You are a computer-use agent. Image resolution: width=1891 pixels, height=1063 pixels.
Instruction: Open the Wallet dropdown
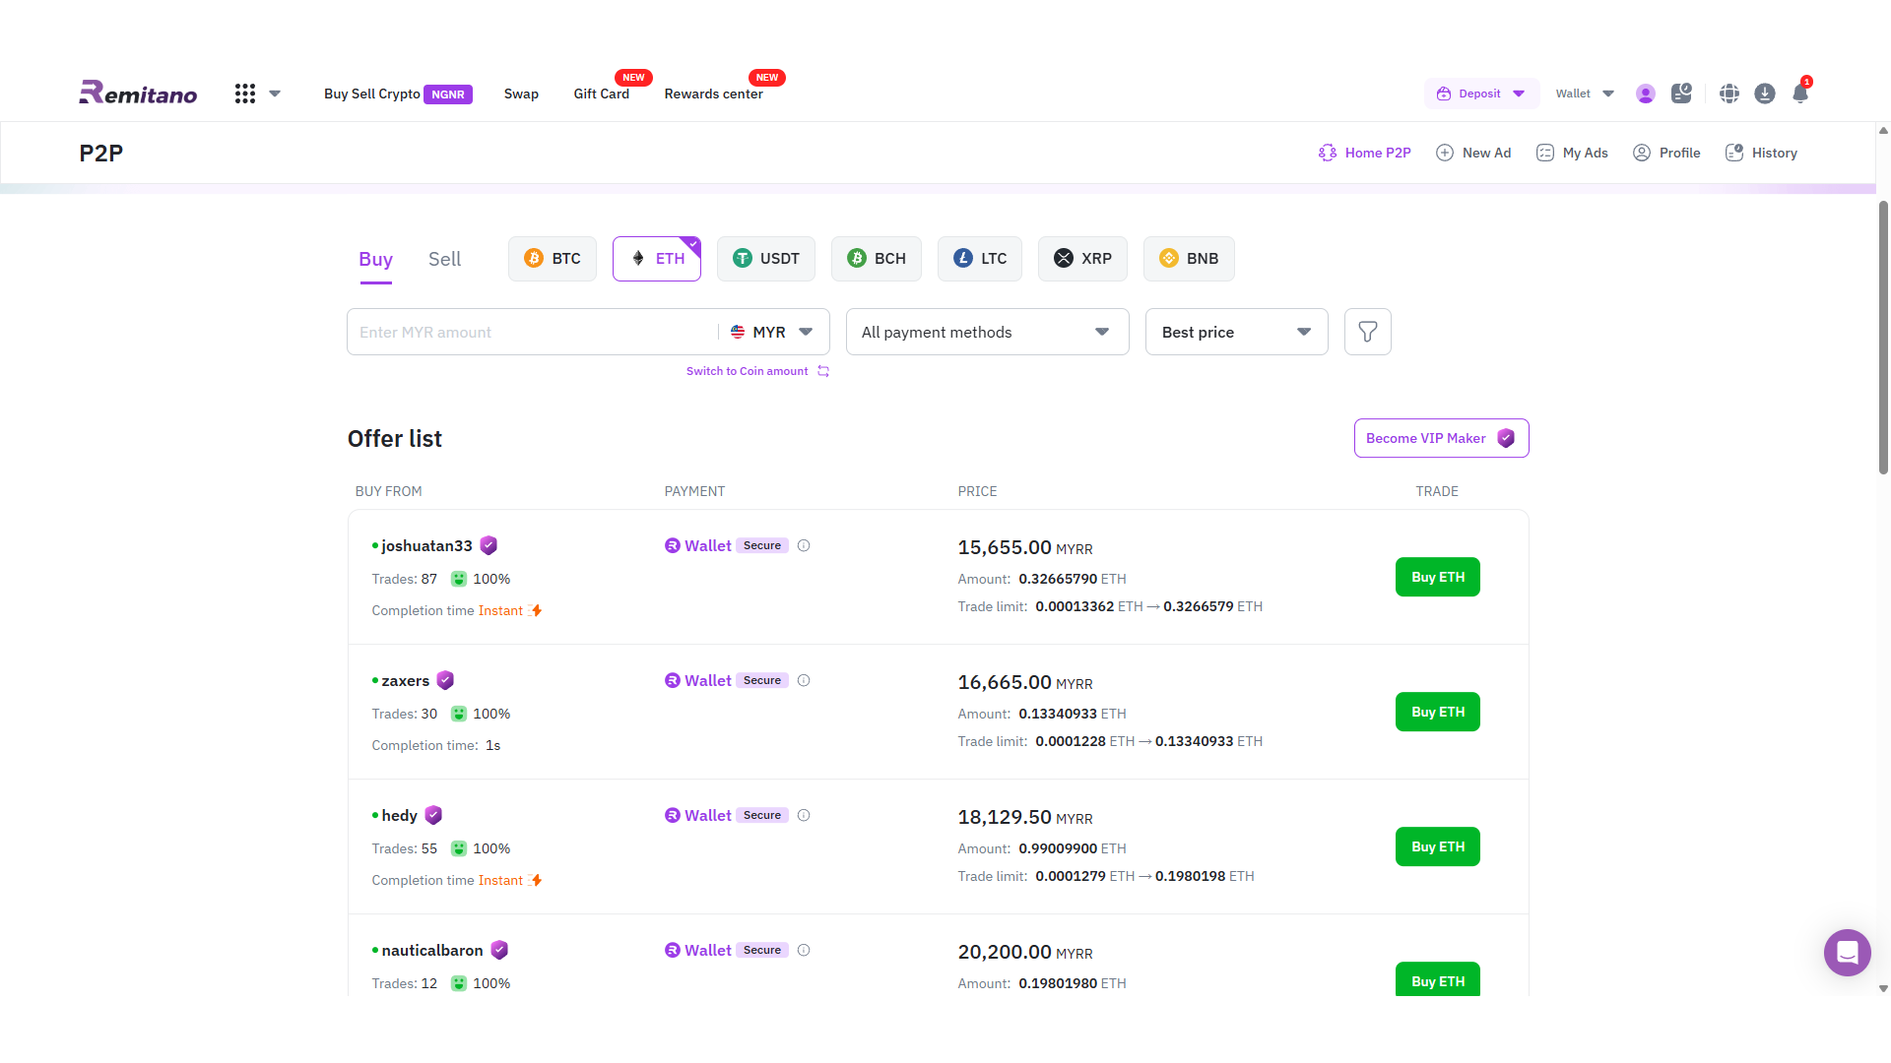tap(1584, 93)
